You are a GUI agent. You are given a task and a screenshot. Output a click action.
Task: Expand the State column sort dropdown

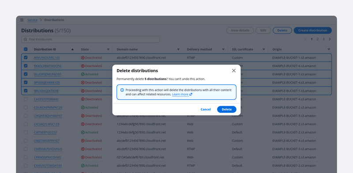pos(108,49)
